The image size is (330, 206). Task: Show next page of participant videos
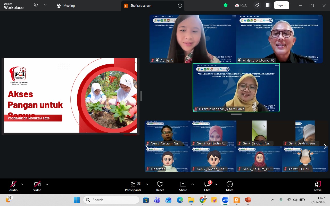[x=325, y=146]
